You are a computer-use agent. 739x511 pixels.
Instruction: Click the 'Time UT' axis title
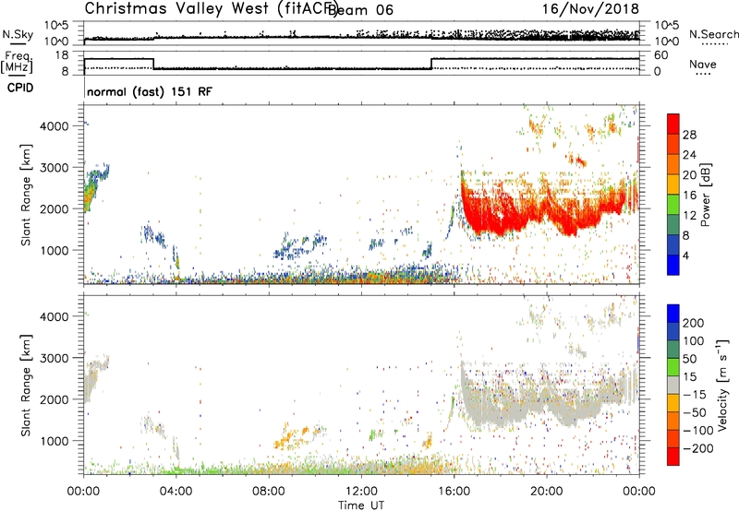coord(361,505)
